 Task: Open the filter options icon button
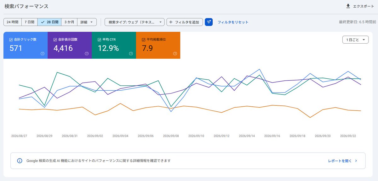209,22
